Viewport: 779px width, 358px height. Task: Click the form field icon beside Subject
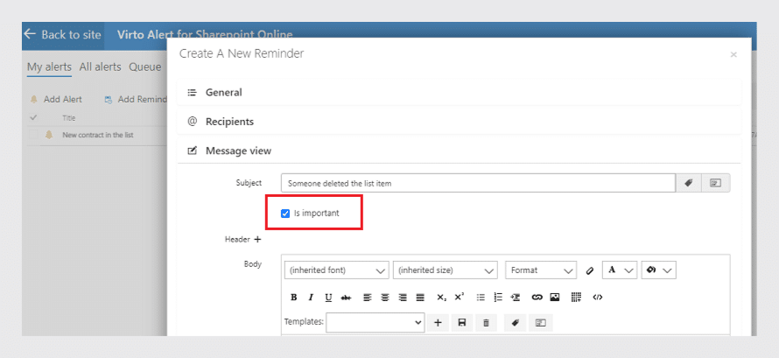(x=715, y=183)
